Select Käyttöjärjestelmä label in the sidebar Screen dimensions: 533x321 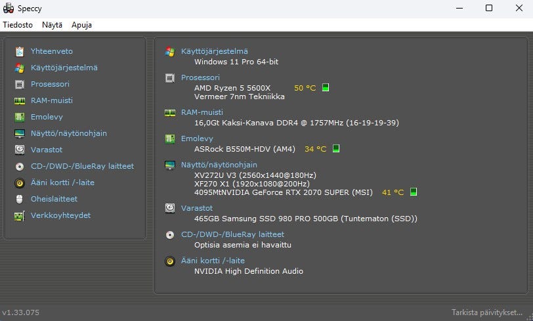coord(64,68)
